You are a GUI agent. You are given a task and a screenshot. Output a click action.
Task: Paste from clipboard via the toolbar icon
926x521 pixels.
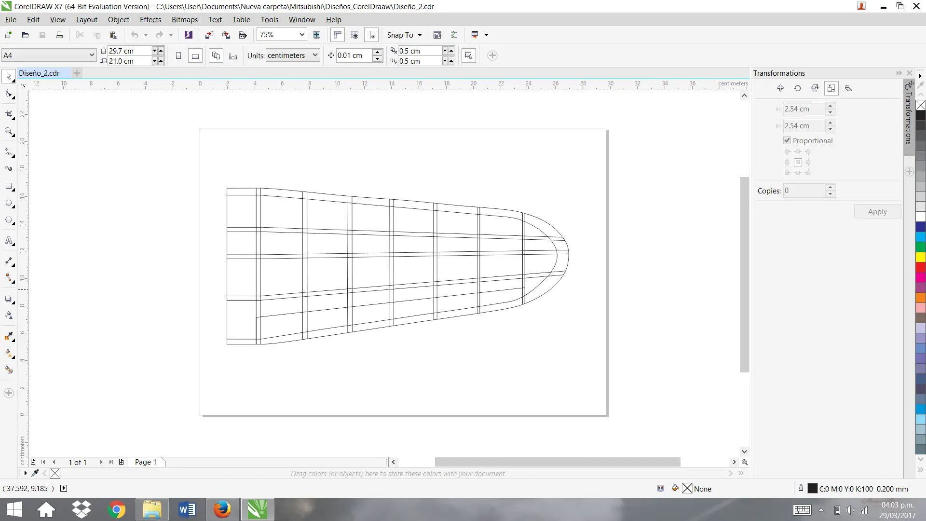[x=114, y=35]
